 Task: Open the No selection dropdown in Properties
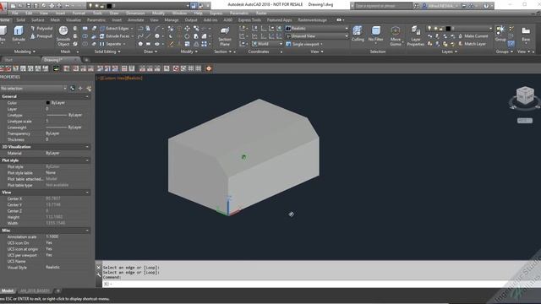tap(34, 89)
